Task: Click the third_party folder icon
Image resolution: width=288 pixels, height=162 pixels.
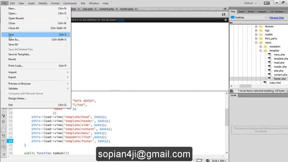Action: pyautogui.click(x=261, y=39)
